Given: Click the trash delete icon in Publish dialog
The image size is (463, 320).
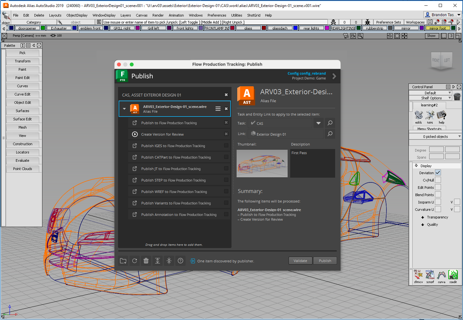Looking at the screenshot, I should point(146,261).
